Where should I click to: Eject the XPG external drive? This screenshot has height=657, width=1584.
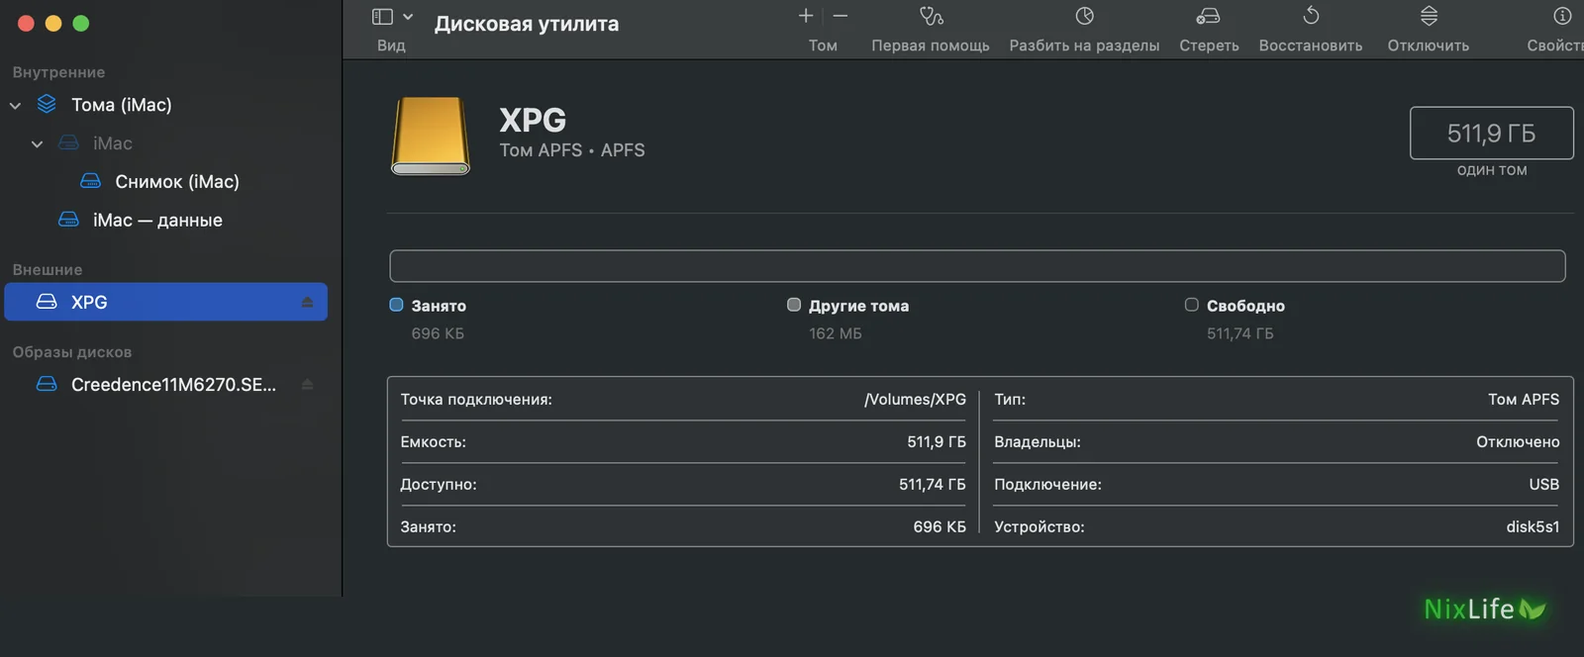(307, 302)
